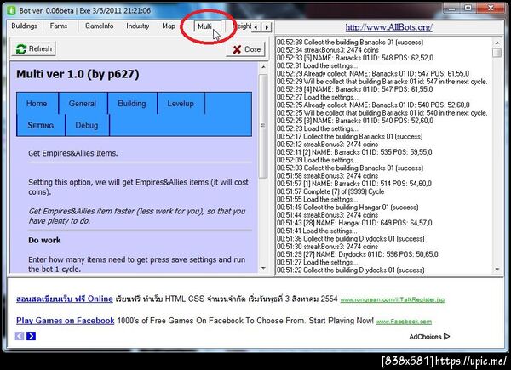Click the 'Do work' heading
Viewport: 511px width, 370px height.
(44, 240)
